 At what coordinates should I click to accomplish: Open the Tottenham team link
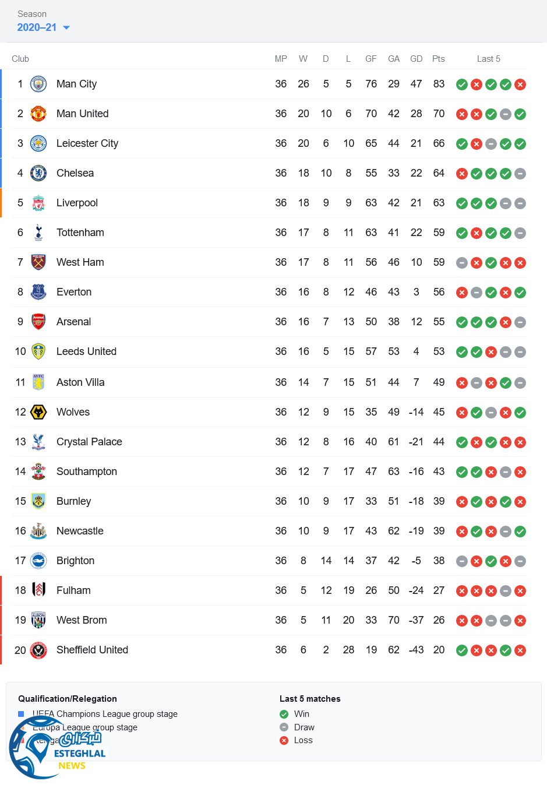80,233
